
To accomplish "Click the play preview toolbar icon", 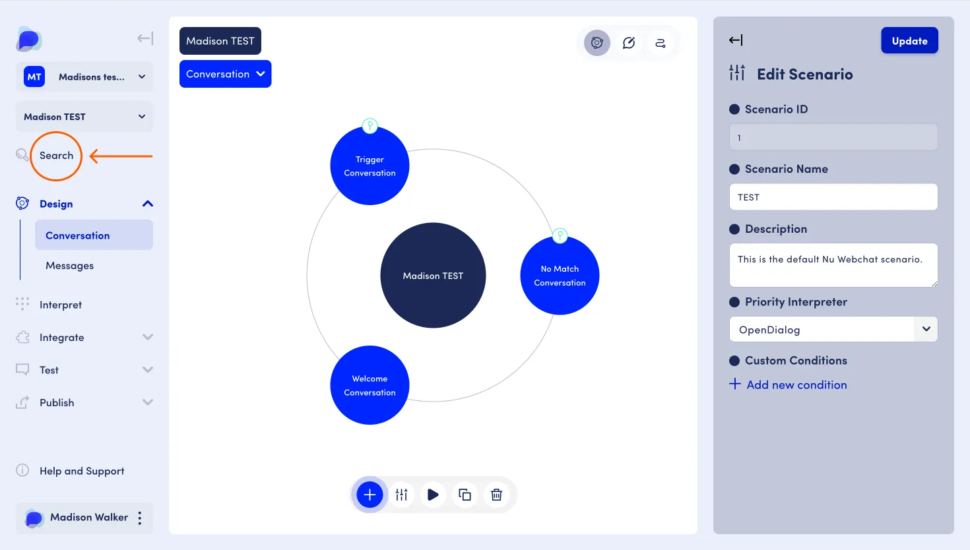I will (x=434, y=495).
